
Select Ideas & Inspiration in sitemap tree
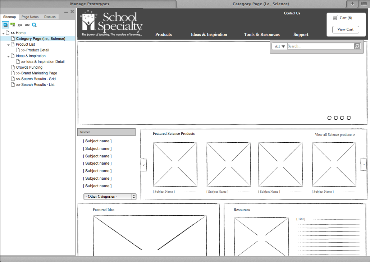coord(31,56)
